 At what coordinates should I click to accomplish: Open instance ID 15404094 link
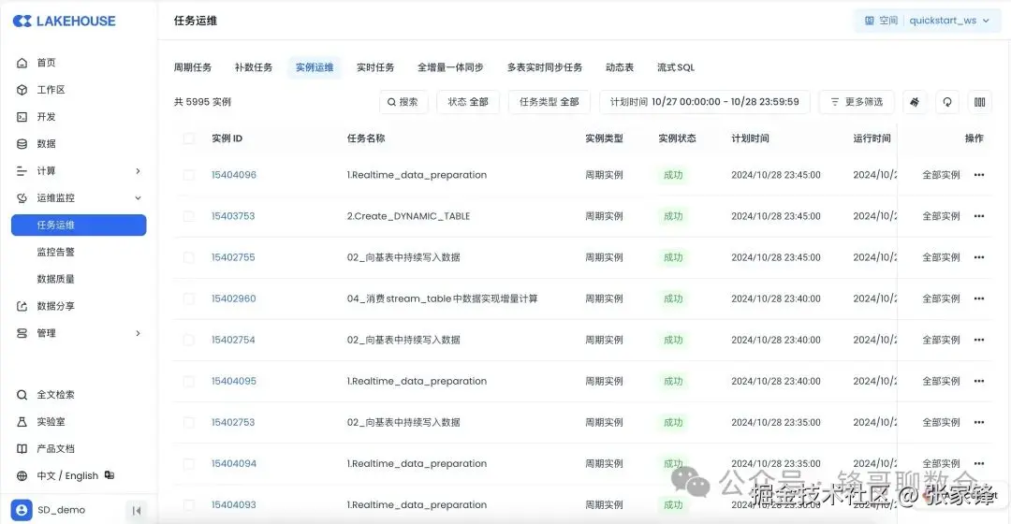click(234, 463)
